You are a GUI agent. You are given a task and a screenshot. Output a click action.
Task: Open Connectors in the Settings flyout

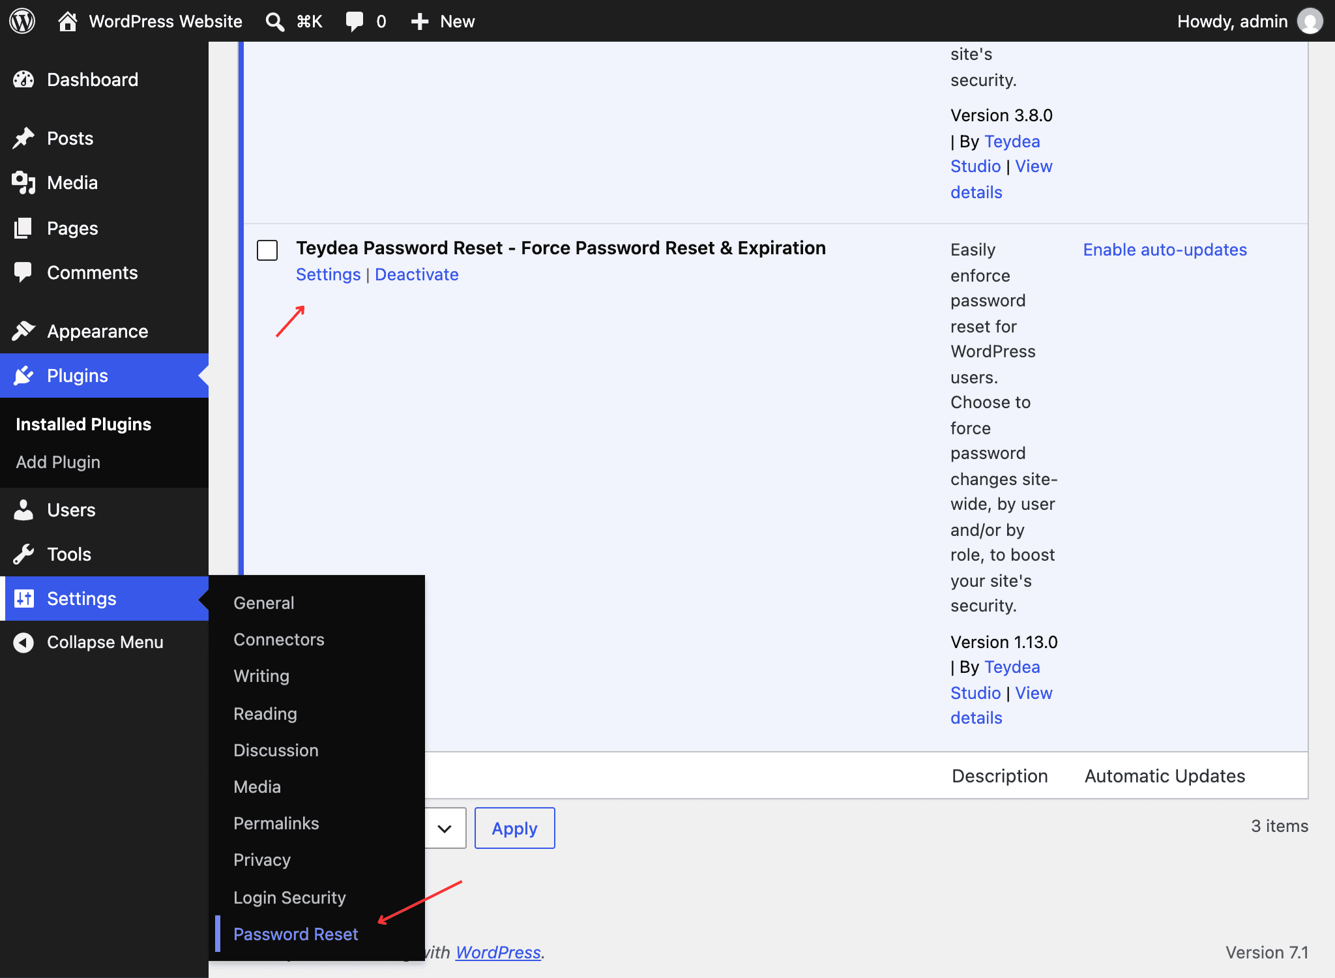click(x=279, y=640)
